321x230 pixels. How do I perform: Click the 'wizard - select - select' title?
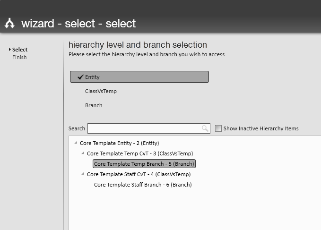click(78, 23)
